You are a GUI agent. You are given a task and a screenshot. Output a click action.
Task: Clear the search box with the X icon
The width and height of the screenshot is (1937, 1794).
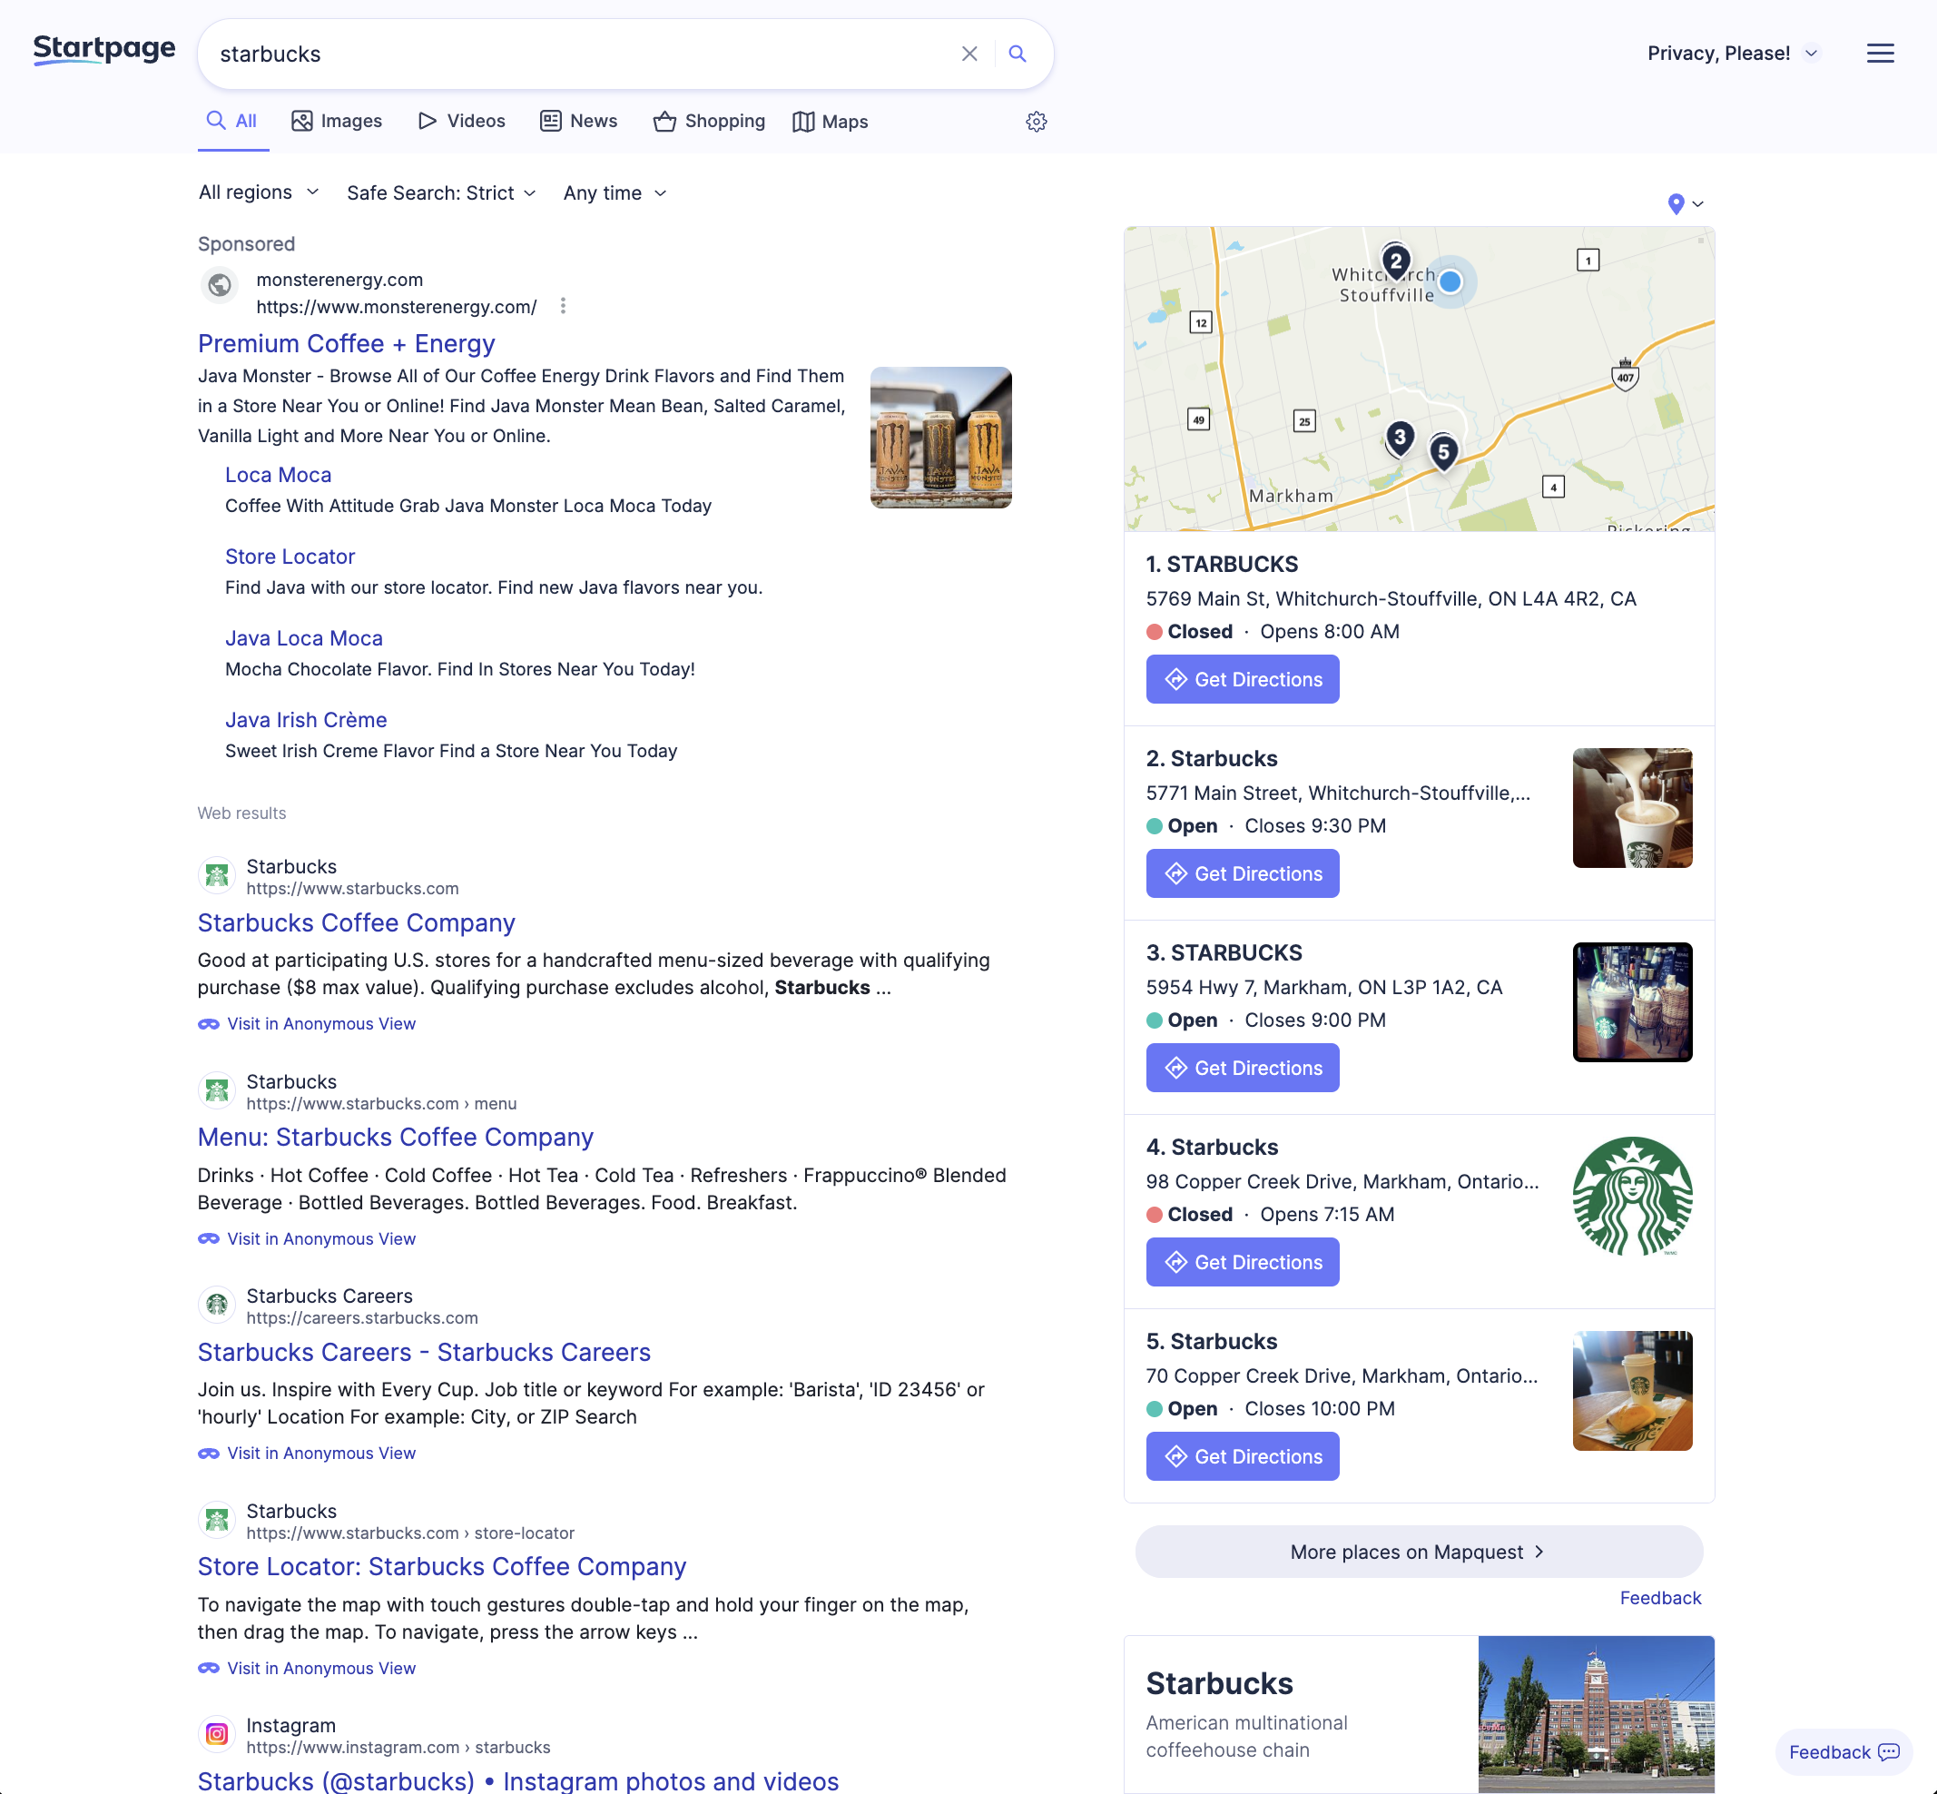coord(968,54)
